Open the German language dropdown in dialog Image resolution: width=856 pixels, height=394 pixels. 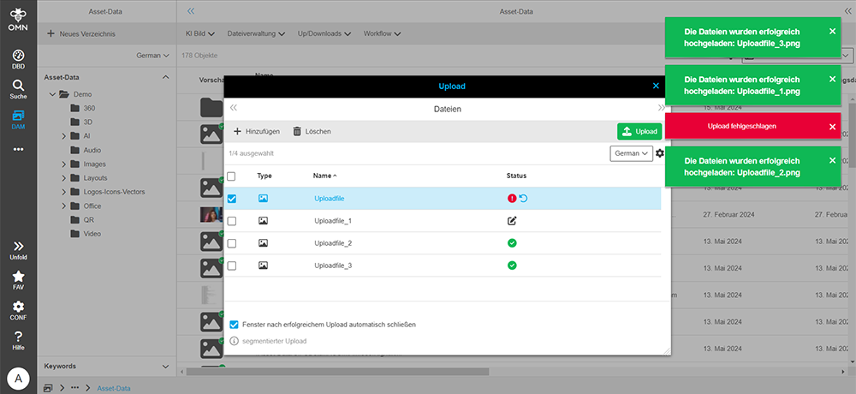(x=632, y=153)
